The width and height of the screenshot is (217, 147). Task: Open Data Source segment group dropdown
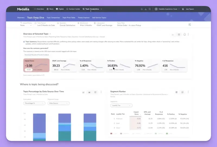59,103
